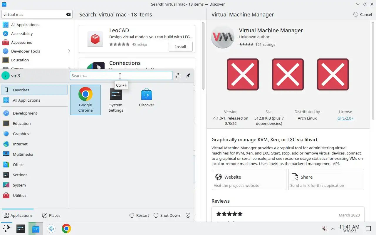
Task: Launch System Settings from the Favorites grid
Action: point(116,100)
